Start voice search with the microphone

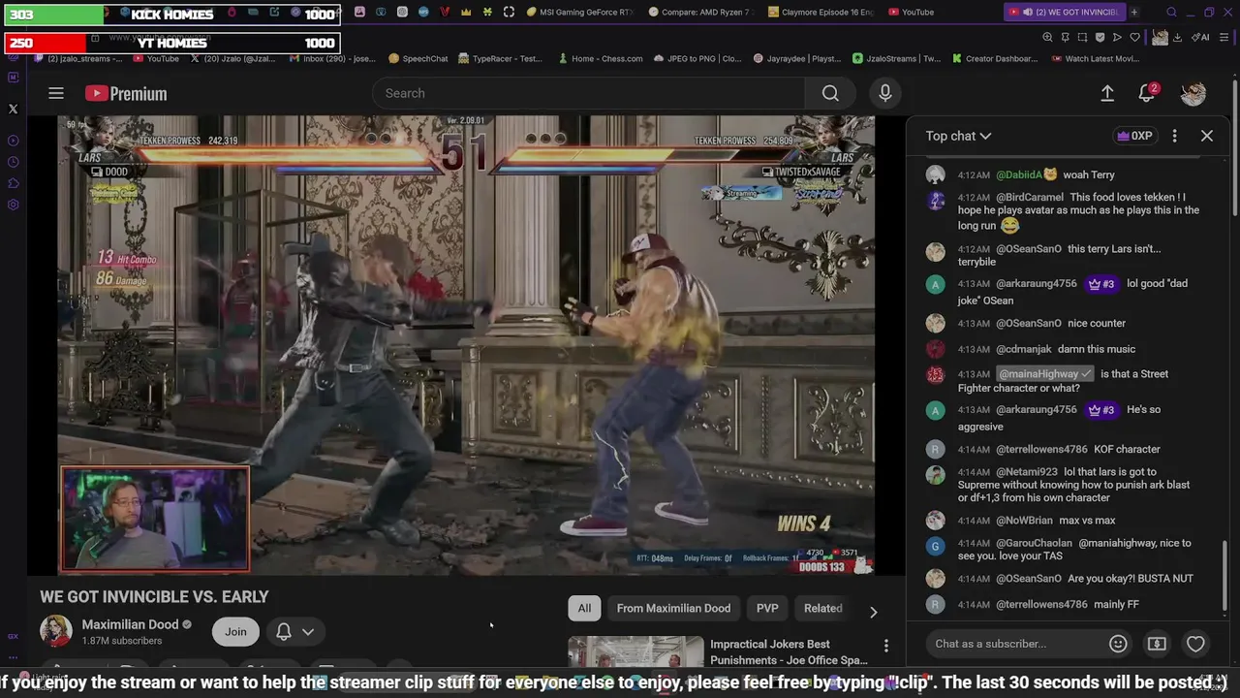tap(884, 93)
